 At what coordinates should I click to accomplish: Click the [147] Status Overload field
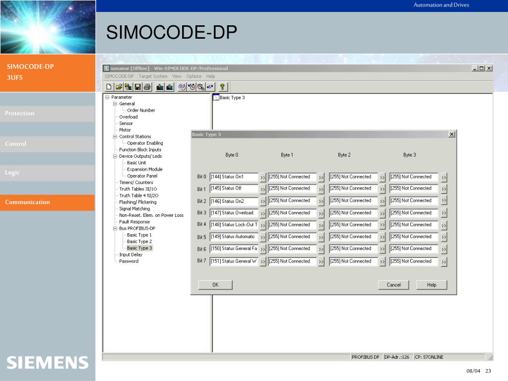click(234, 213)
